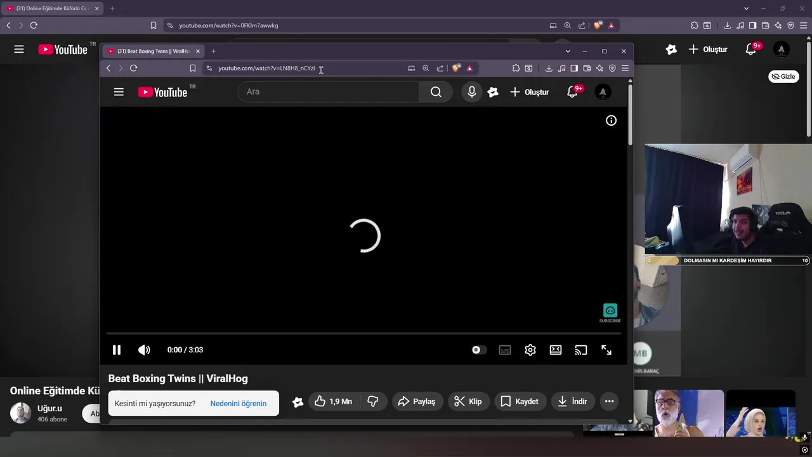Follow the 'Nedenini öğrenin' link
This screenshot has height=457, width=812.
click(239, 404)
